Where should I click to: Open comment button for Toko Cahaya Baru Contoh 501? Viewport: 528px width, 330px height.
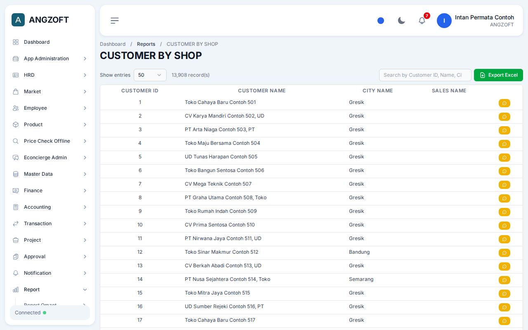click(504, 103)
